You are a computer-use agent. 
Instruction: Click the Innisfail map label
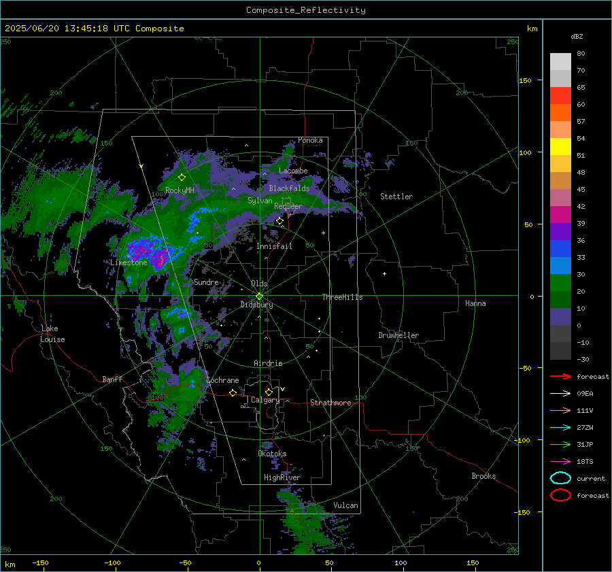274,246
